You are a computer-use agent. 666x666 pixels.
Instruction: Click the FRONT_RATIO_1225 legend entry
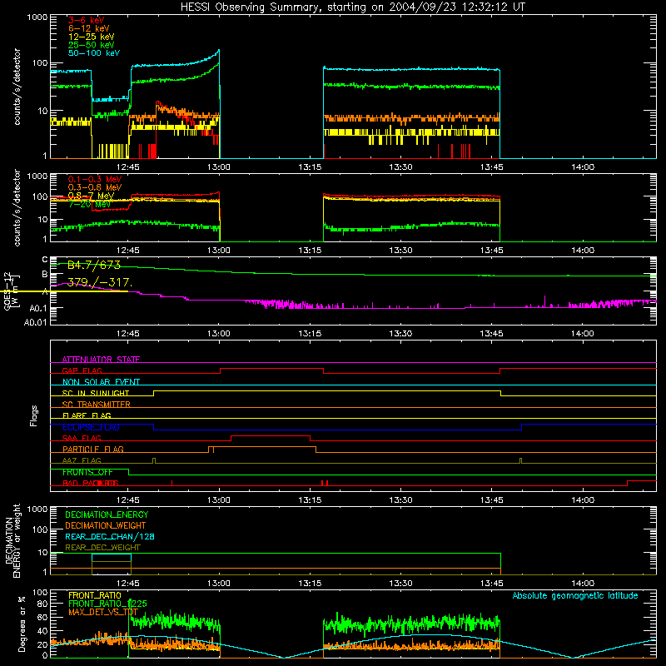pos(107,604)
